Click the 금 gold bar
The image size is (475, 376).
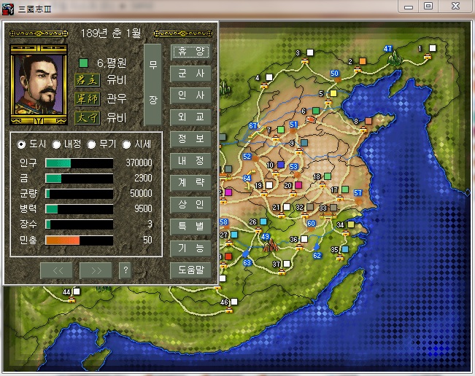coord(80,179)
